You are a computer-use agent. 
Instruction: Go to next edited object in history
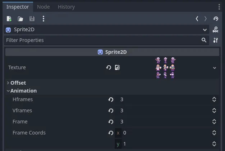(206, 19)
